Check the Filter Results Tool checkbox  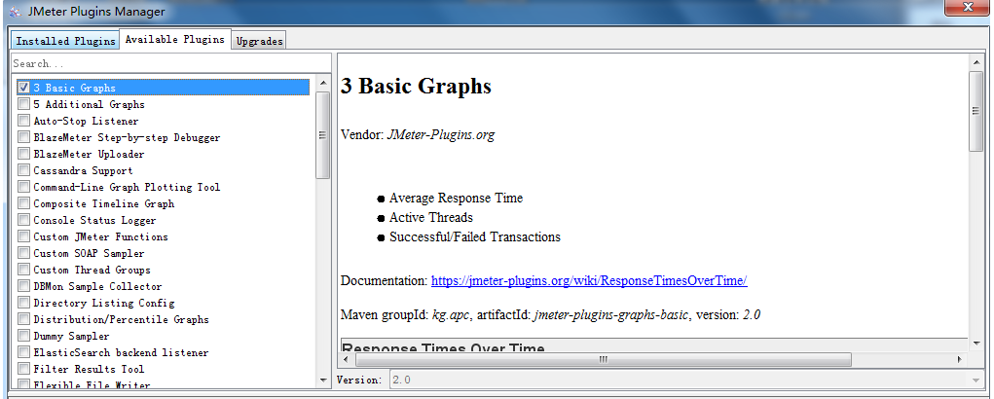(x=23, y=368)
